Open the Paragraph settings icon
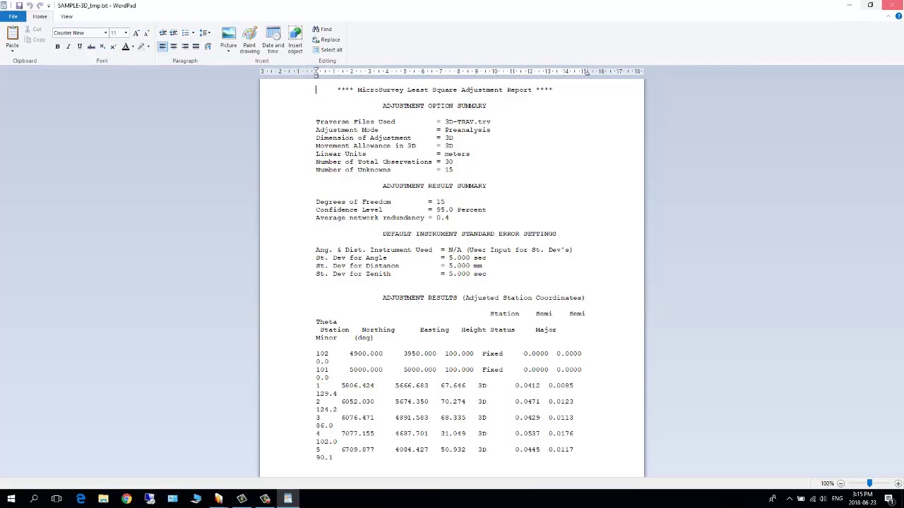Image resolution: width=904 pixels, height=508 pixels. [x=208, y=47]
